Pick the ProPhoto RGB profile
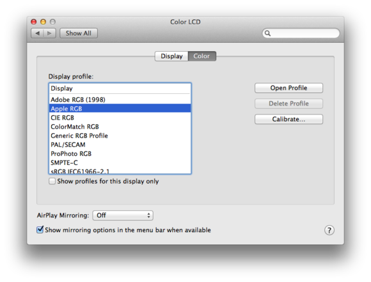Screen dimensions: 371x282 pos(120,153)
